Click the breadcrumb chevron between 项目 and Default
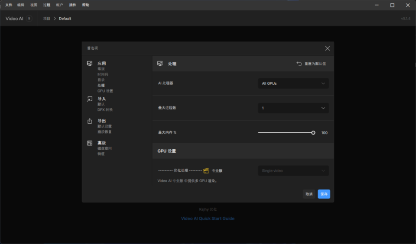Image resolution: width=416 pixels, height=244 pixels. coord(55,19)
